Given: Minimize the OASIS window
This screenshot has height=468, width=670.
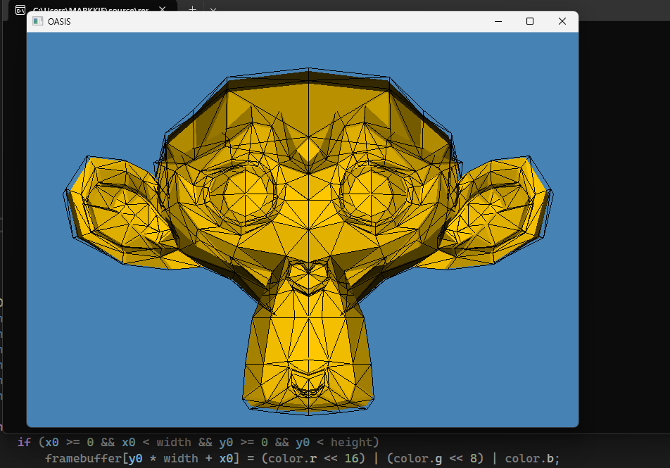Looking at the screenshot, I should coord(498,21).
